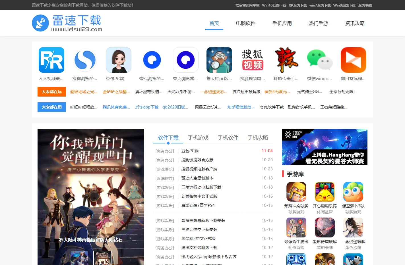Open the 搜狗浏览器官方版 list entry
Image resolution: width=405 pixels, height=265 pixels.
pyautogui.click(x=197, y=160)
